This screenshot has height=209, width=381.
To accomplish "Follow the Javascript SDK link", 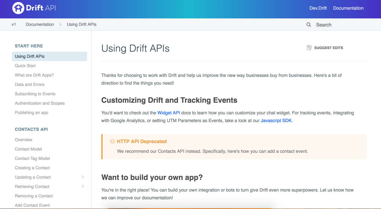I will 276,120.
